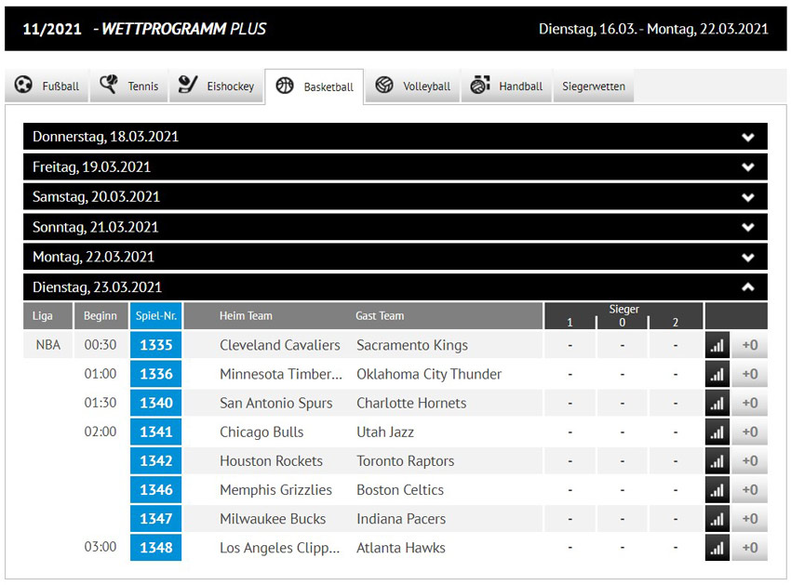The image size is (791, 585).
Task: Click Indiana Pacers team name
Action: (x=401, y=518)
